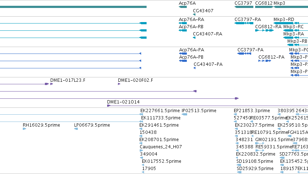This screenshot has width=308, height=174.
Task: Open EST EK208701.5prime
Action: click(159, 140)
